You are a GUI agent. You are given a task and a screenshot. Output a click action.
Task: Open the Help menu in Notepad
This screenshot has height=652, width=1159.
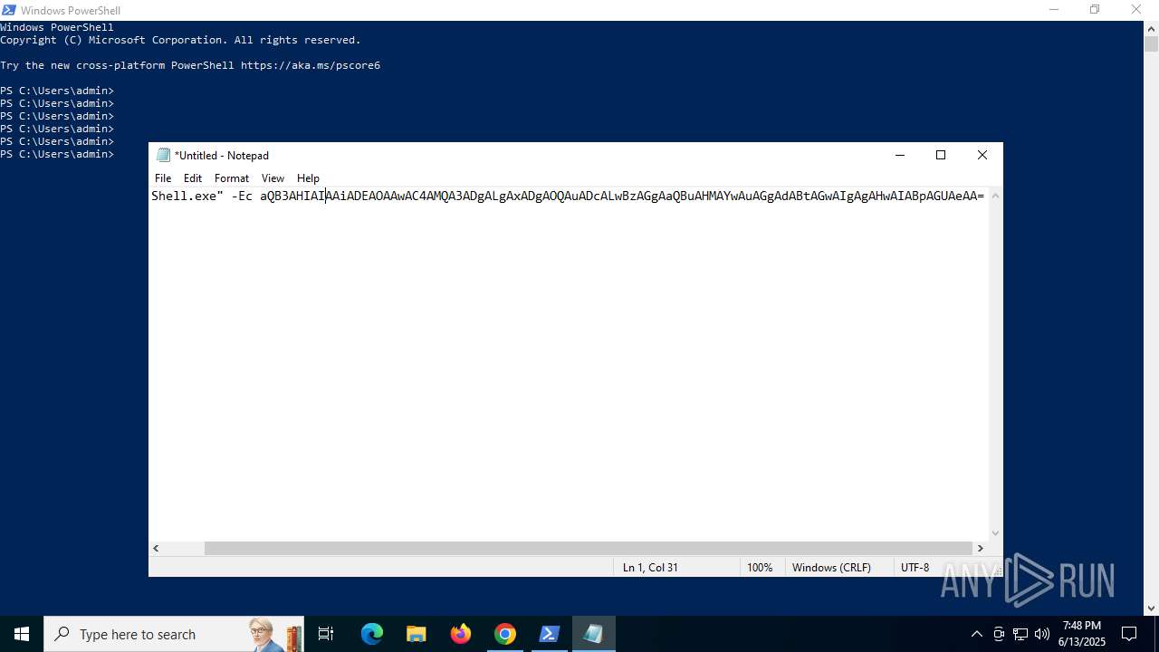coord(308,178)
